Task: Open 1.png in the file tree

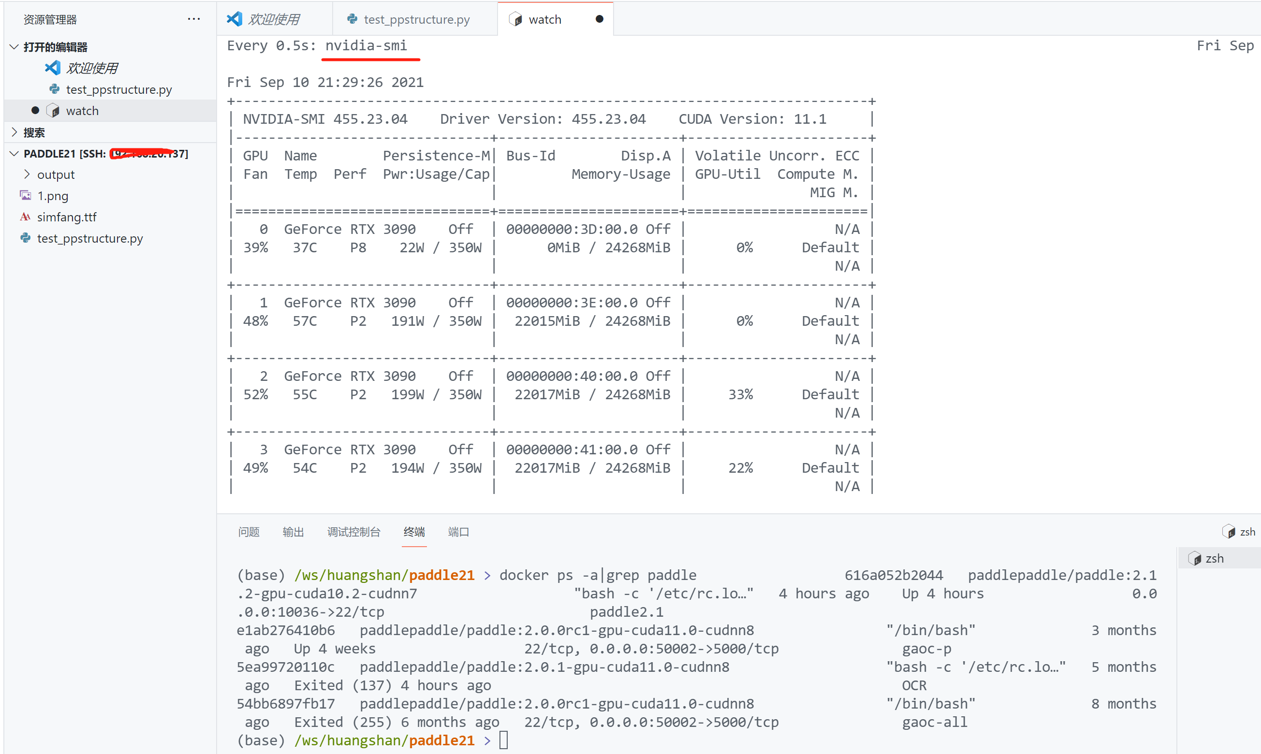Action: [110, 196]
